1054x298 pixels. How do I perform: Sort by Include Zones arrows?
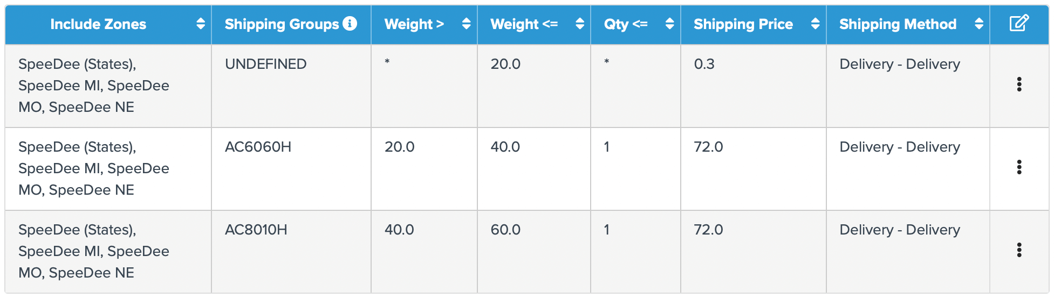[x=201, y=24]
